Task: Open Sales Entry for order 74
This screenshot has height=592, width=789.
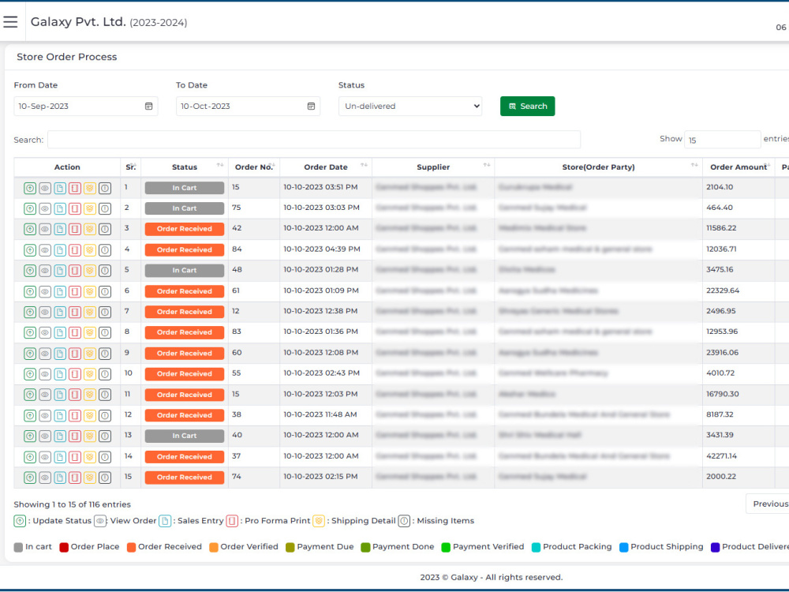Action: [x=60, y=478]
